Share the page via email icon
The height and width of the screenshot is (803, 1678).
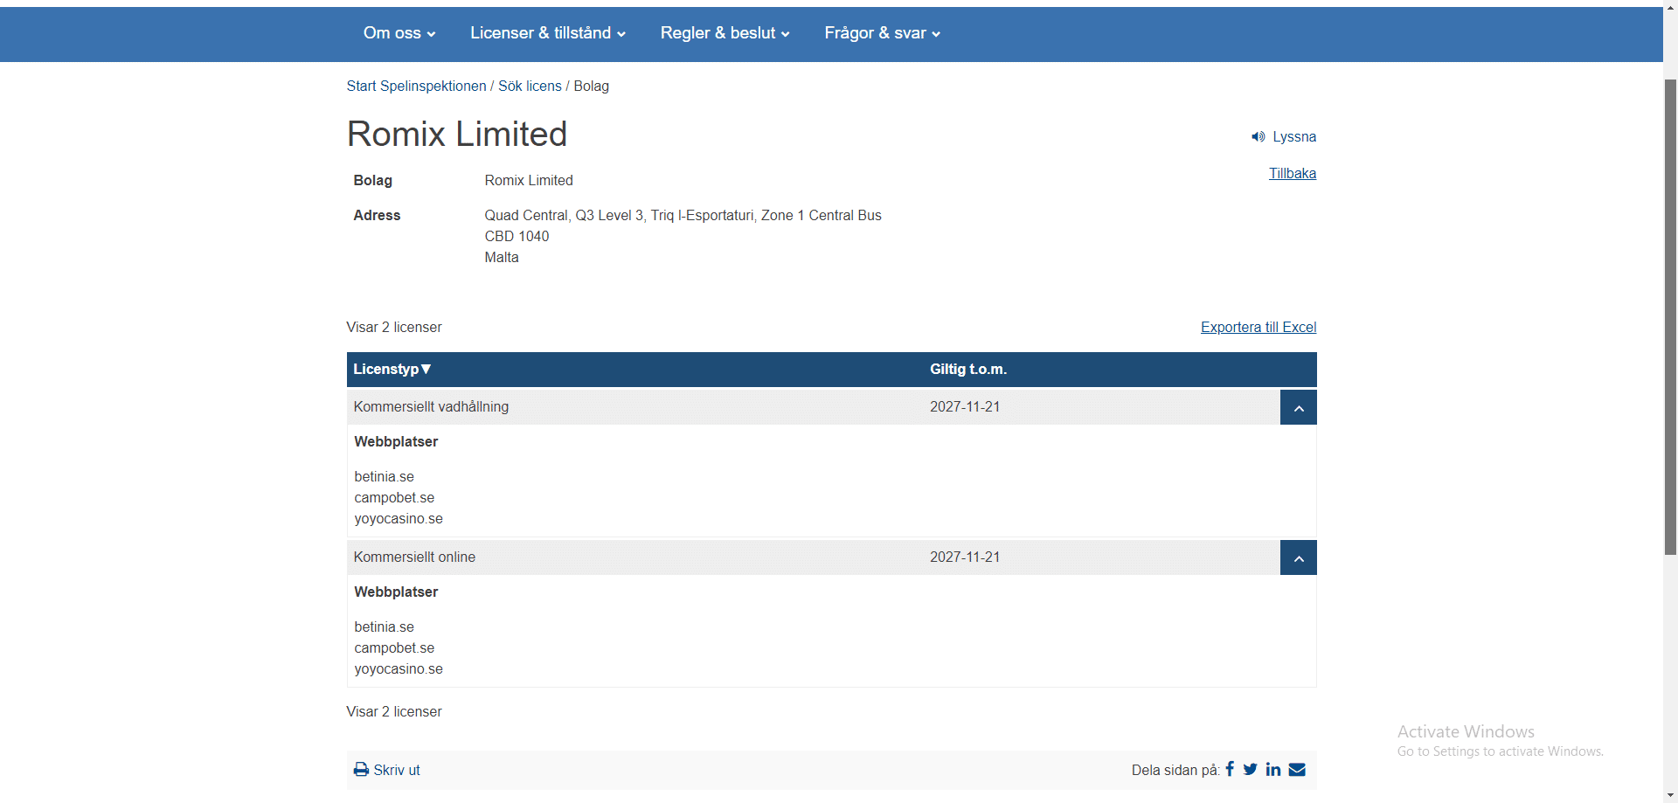[x=1297, y=769]
